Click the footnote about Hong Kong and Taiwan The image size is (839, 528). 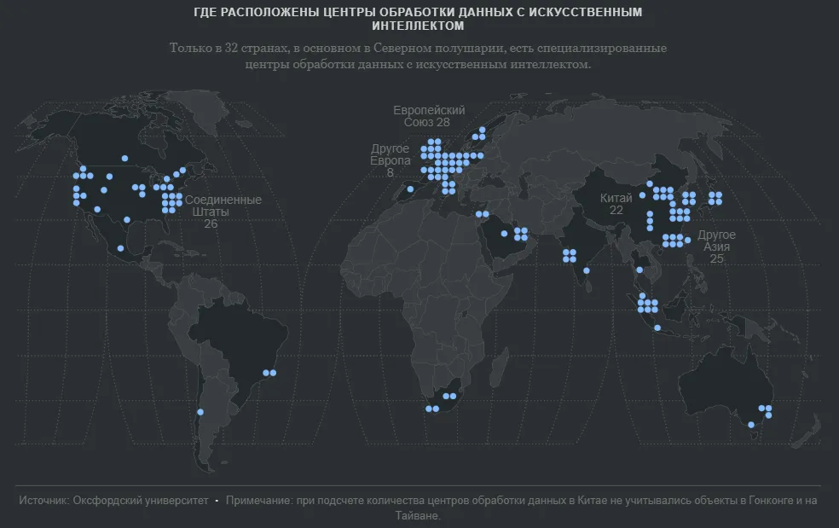522,508
